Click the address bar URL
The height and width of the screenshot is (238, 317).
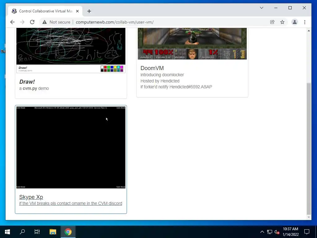point(115,22)
